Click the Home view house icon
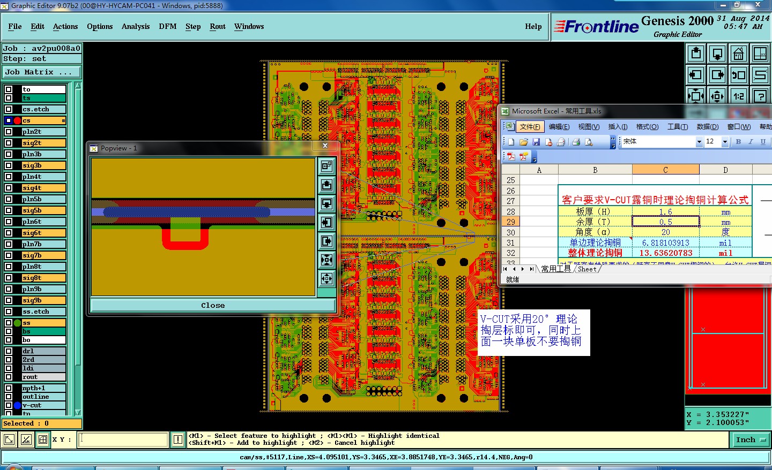Viewport: 772px width, 470px height. tap(739, 54)
